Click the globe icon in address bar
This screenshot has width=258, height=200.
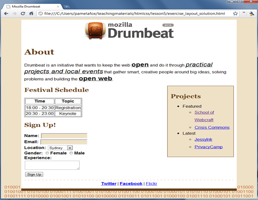(40, 14)
